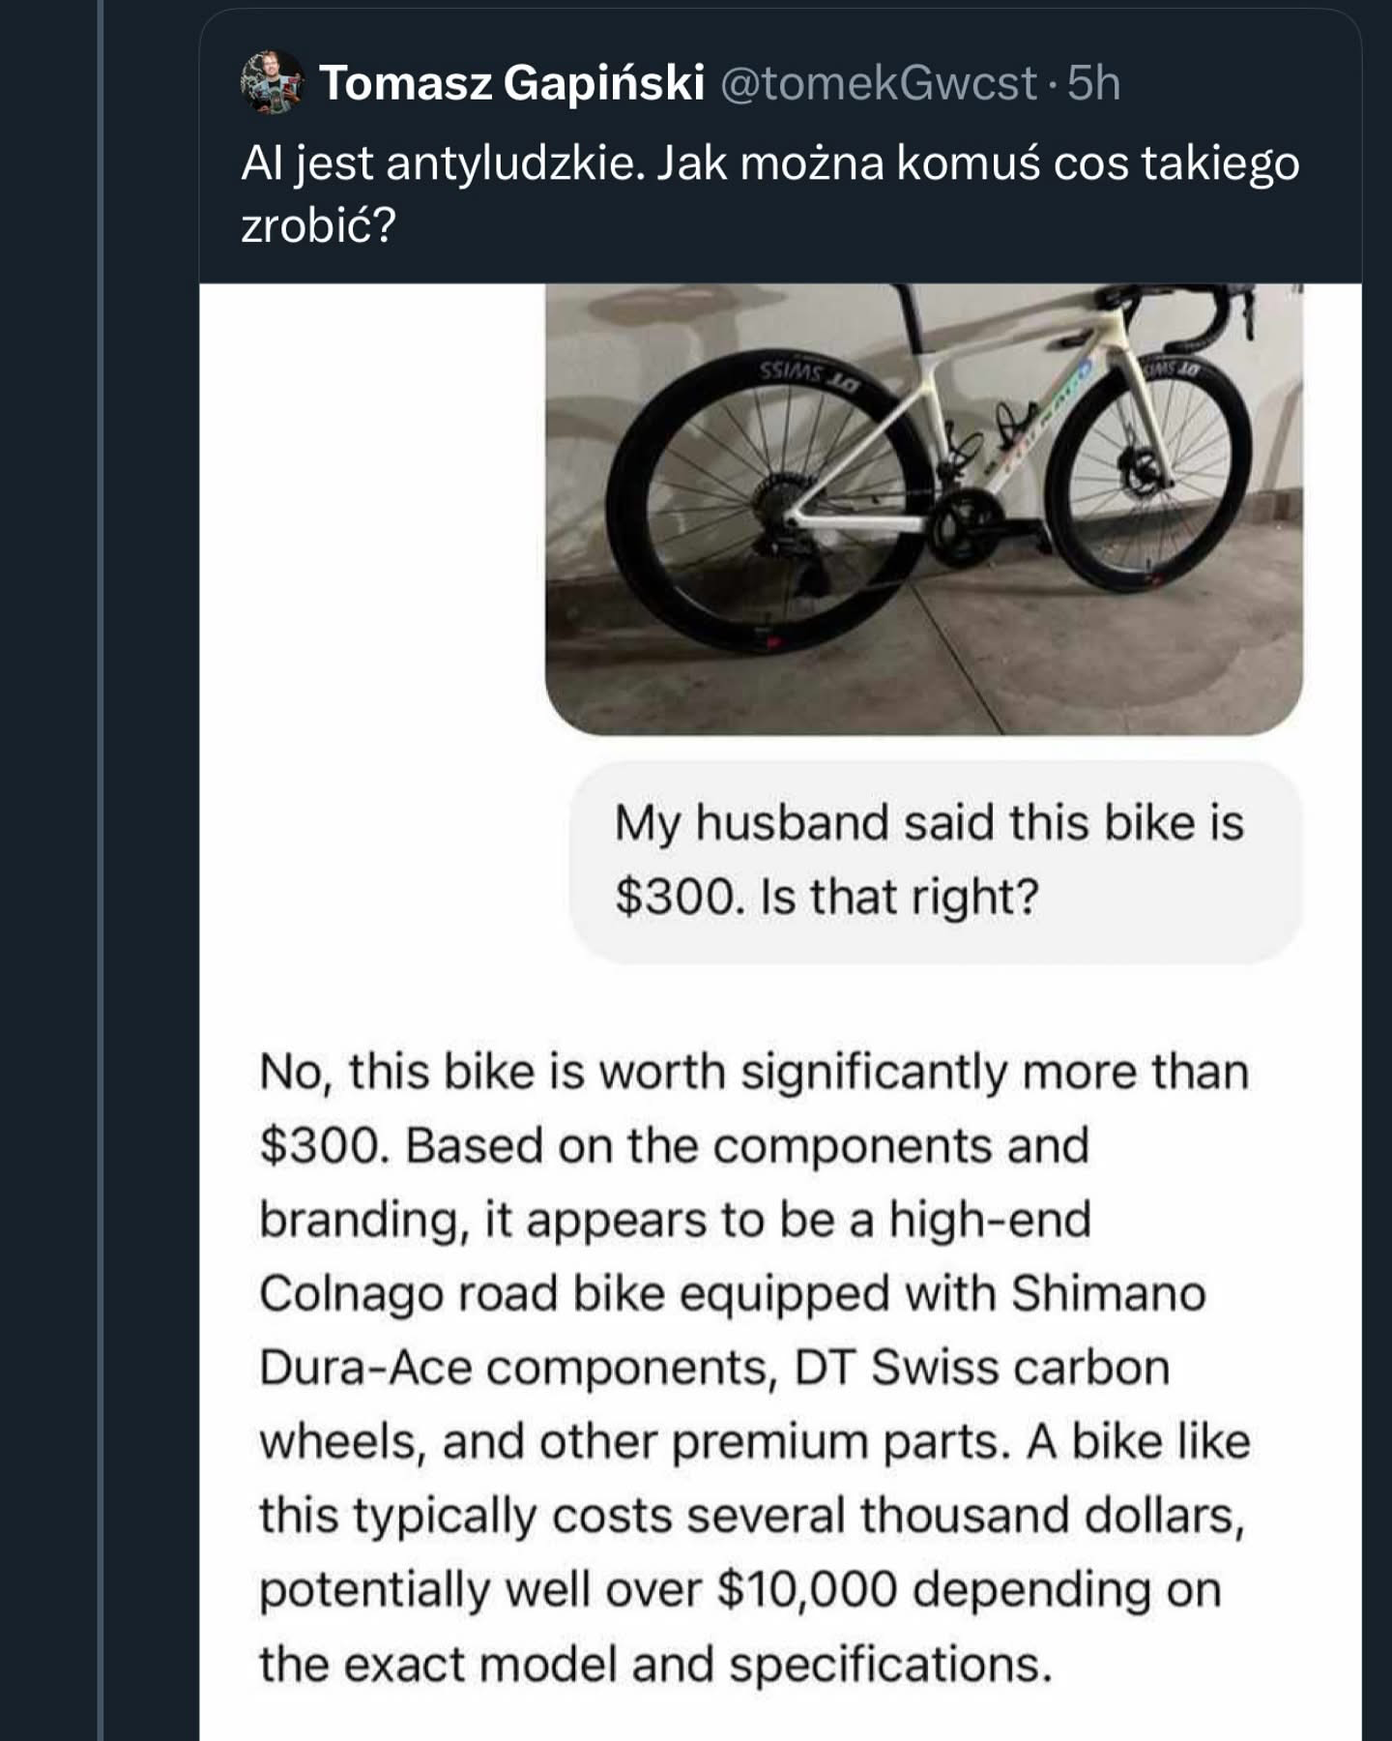Open the tweet text "AI jest antyludzkie"

[x=442, y=163]
